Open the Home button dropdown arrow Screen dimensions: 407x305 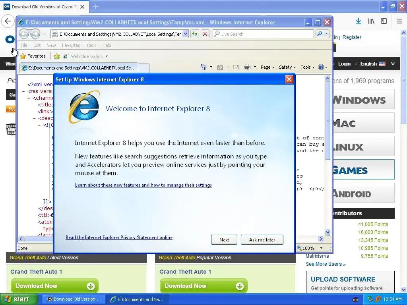211,67
